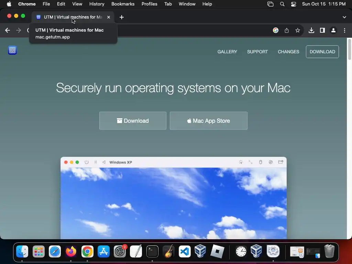Open the Apple menu

coord(9,4)
